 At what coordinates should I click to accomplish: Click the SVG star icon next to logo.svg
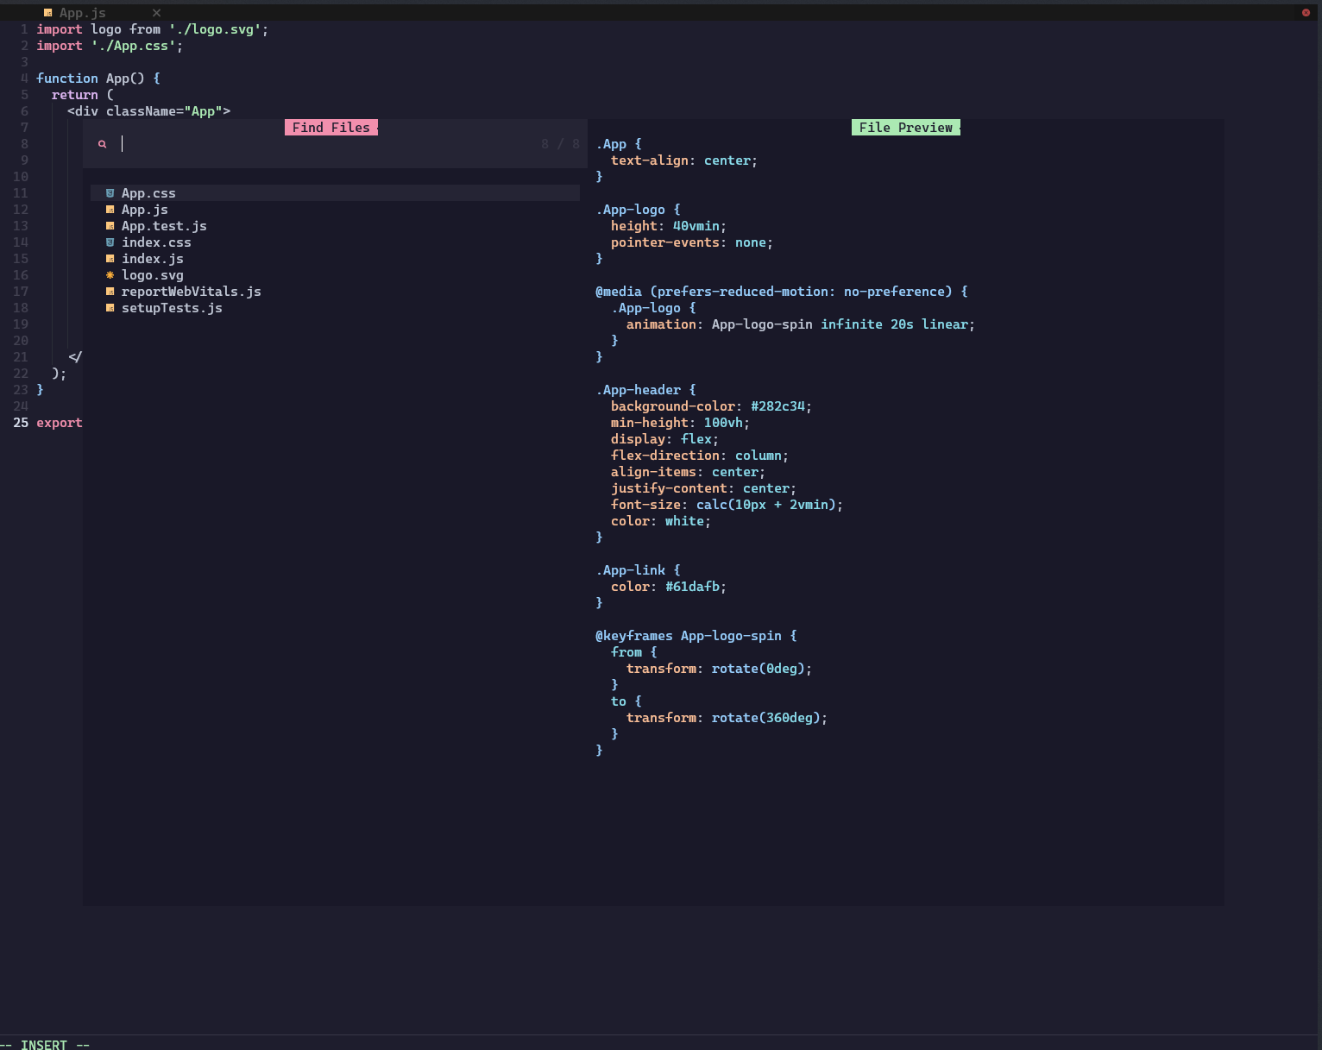(110, 274)
